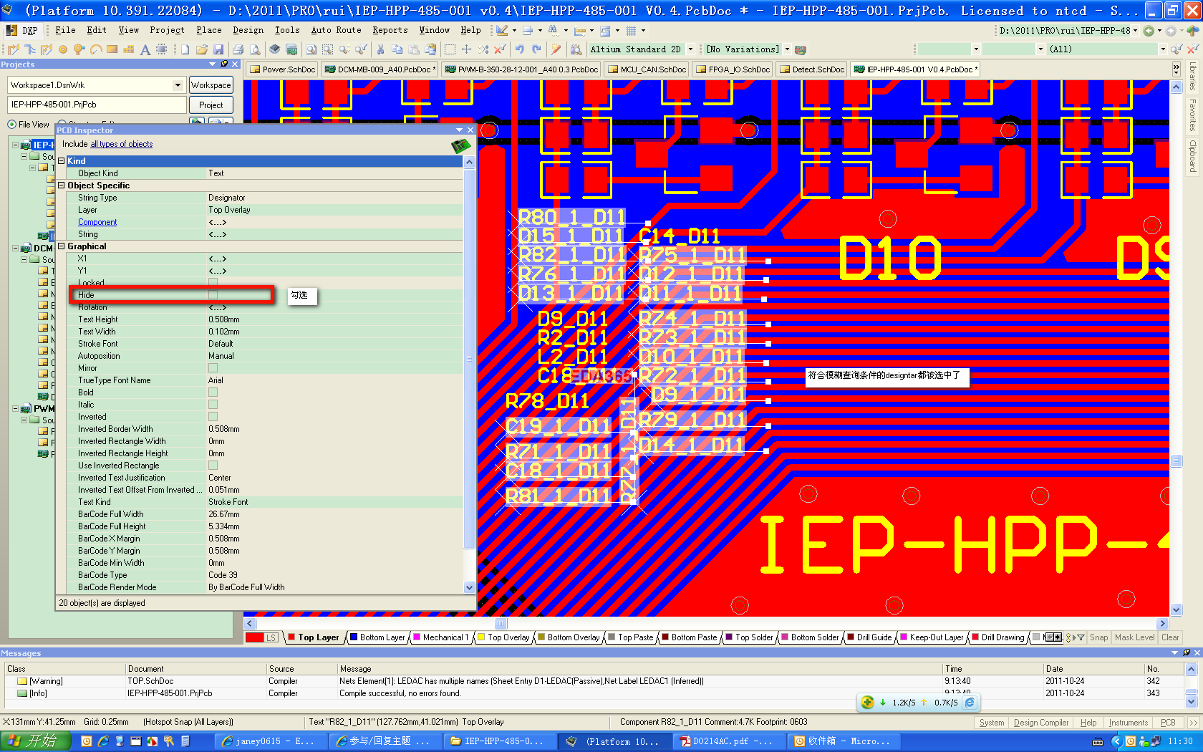Image resolution: width=1203 pixels, height=752 pixels.
Task: Click the Keep-Out Layer color swatch
Action: click(903, 637)
